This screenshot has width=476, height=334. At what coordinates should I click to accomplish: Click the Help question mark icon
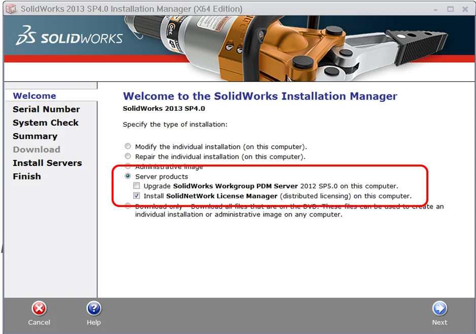point(93,309)
